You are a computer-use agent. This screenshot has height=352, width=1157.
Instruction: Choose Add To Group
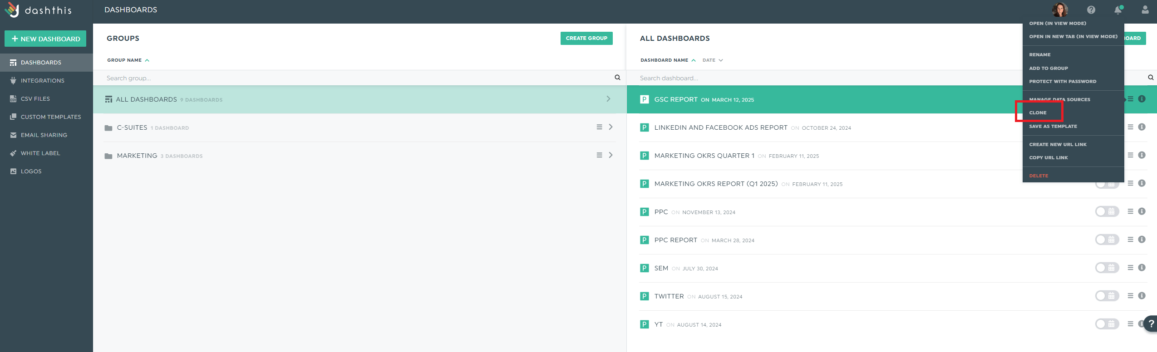tap(1049, 68)
